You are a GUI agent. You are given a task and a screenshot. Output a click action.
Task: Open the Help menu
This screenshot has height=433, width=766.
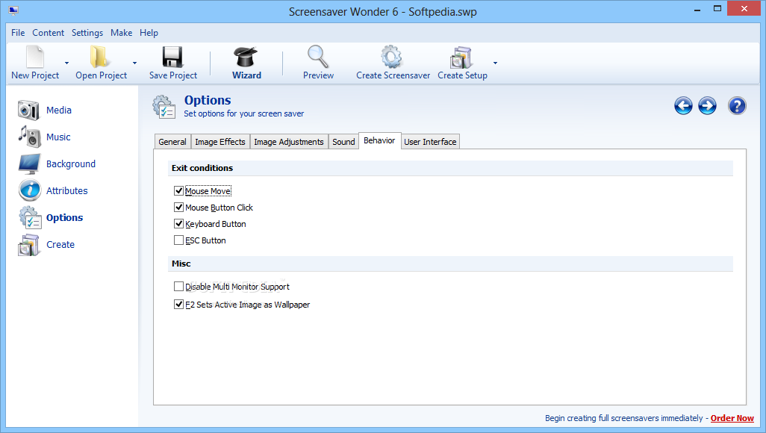click(149, 33)
